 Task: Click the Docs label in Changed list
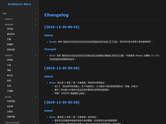[x=52, y=55]
